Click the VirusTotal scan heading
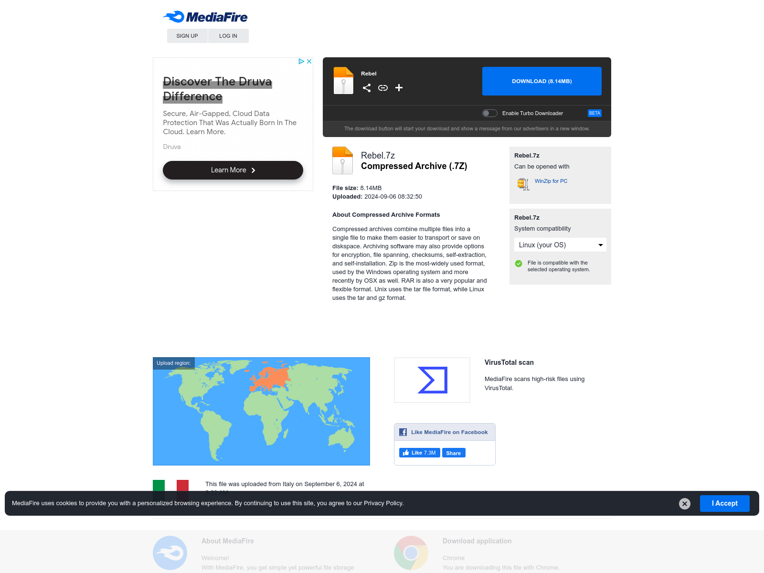Viewport: 764px width, 573px height. (x=509, y=362)
